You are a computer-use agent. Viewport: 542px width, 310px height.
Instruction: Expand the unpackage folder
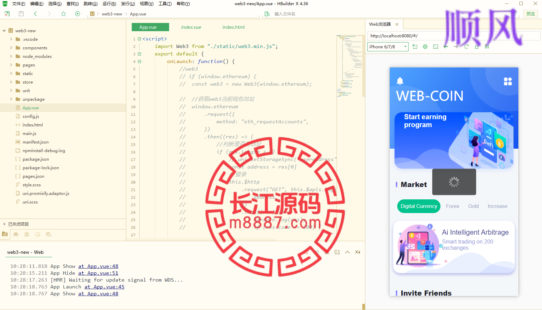pos(11,99)
